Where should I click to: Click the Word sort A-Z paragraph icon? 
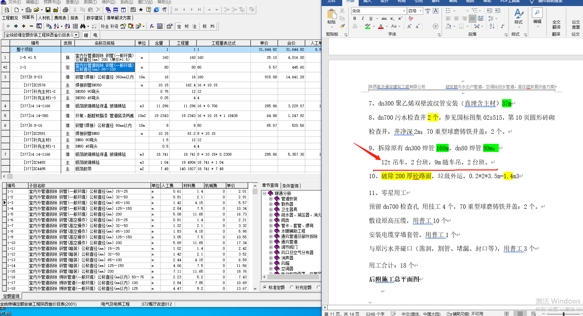point(492,26)
